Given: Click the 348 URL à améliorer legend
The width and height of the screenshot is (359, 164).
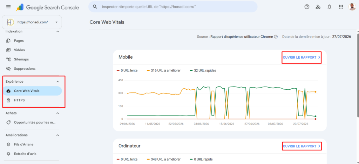Looking at the screenshot, I should coord(164,159).
